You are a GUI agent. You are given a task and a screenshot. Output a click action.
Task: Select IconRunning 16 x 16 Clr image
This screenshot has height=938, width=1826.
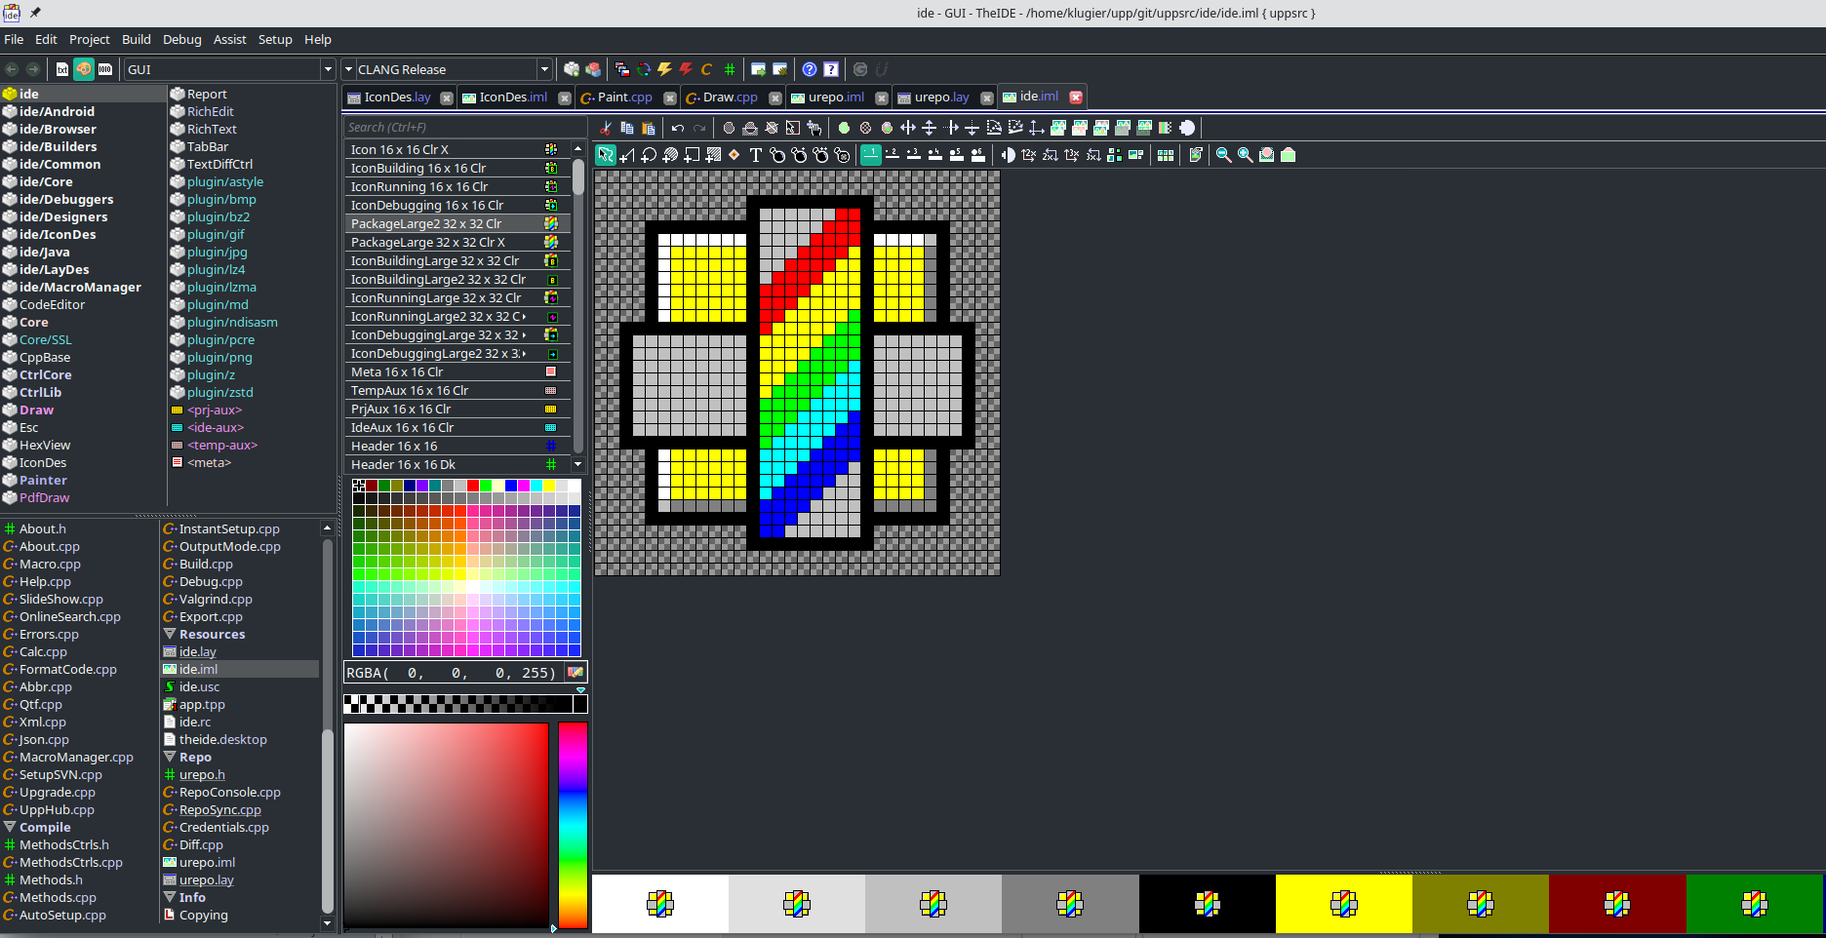[419, 187]
